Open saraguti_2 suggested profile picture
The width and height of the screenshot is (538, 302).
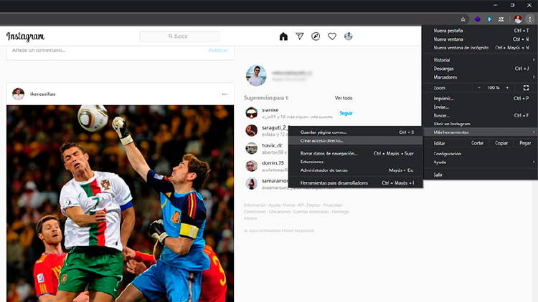coord(252,130)
